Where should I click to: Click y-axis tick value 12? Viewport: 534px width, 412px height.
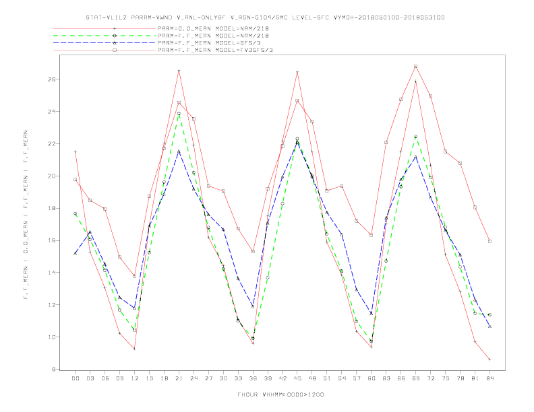(x=51, y=305)
